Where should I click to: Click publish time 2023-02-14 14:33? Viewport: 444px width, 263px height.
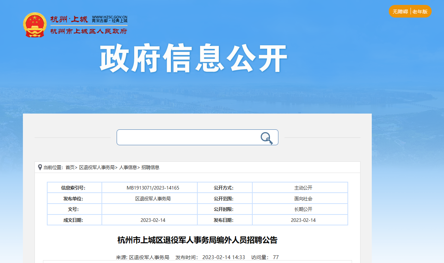pos(223,257)
